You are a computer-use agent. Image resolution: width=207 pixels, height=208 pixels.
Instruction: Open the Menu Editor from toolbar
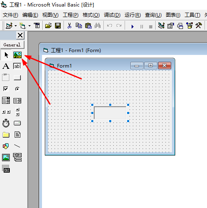click(37, 26)
